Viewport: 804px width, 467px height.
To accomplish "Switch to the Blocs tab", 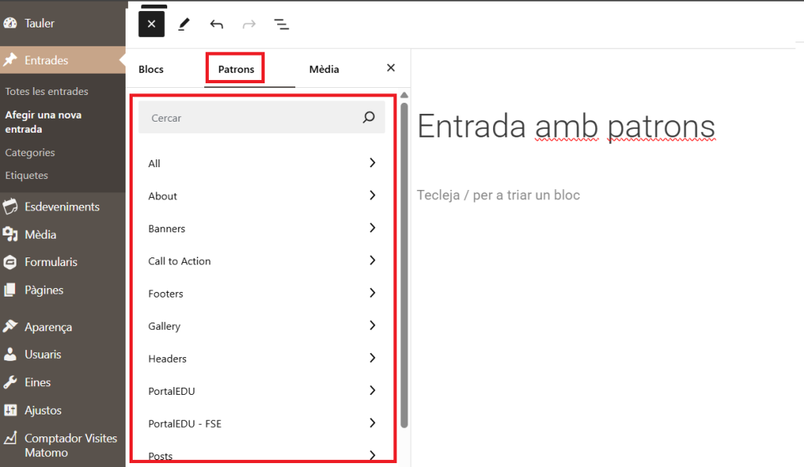I will [x=152, y=69].
